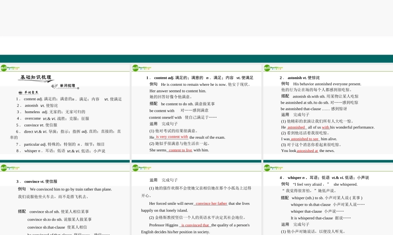Click the green logo on the 'astonish' slide
Screen dimensions: 393x235
(274, 68)
